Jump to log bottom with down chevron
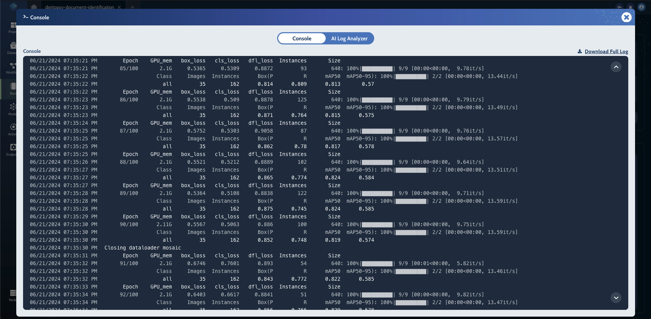651x319 pixels. pyautogui.click(x=616, y=298)
